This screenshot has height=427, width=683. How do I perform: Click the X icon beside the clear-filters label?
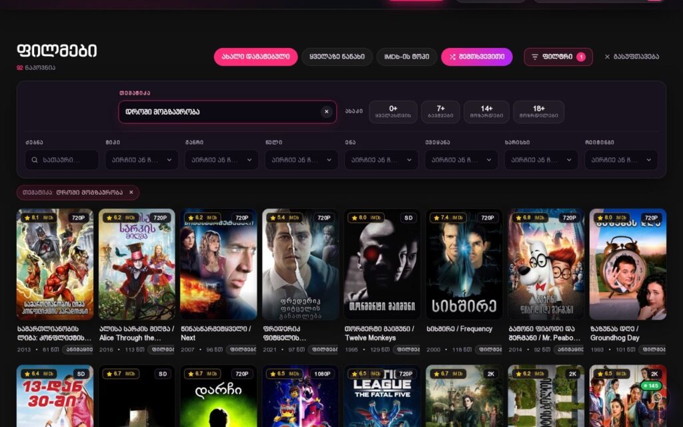click(x=607, y=57)
